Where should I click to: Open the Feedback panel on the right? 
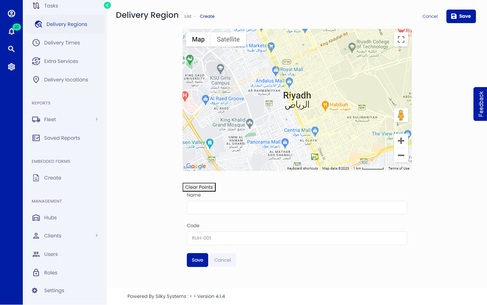coord(482,104)
